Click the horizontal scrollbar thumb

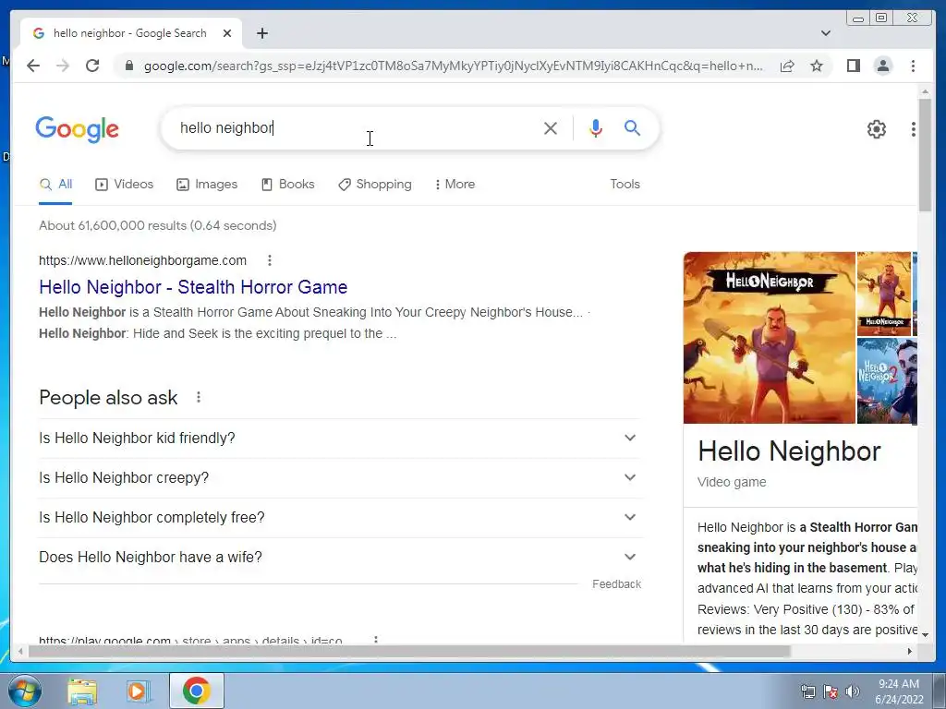[409, 651]
